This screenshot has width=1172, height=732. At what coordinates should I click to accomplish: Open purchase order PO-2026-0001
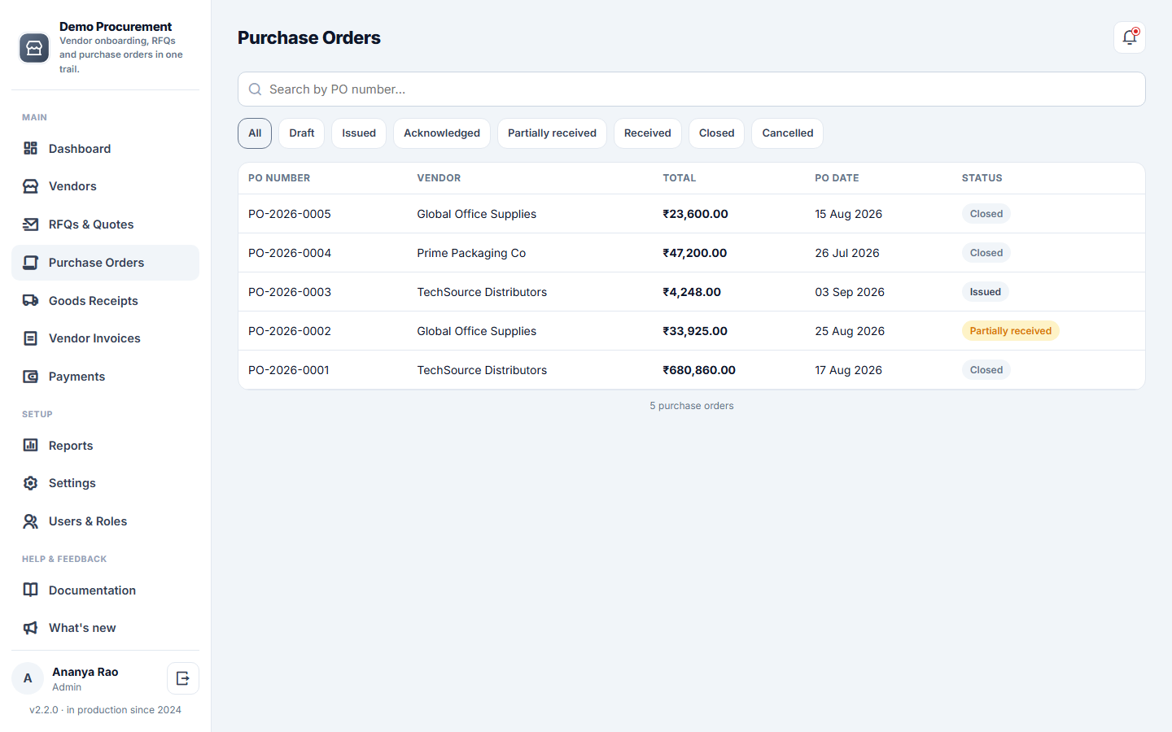692,370
